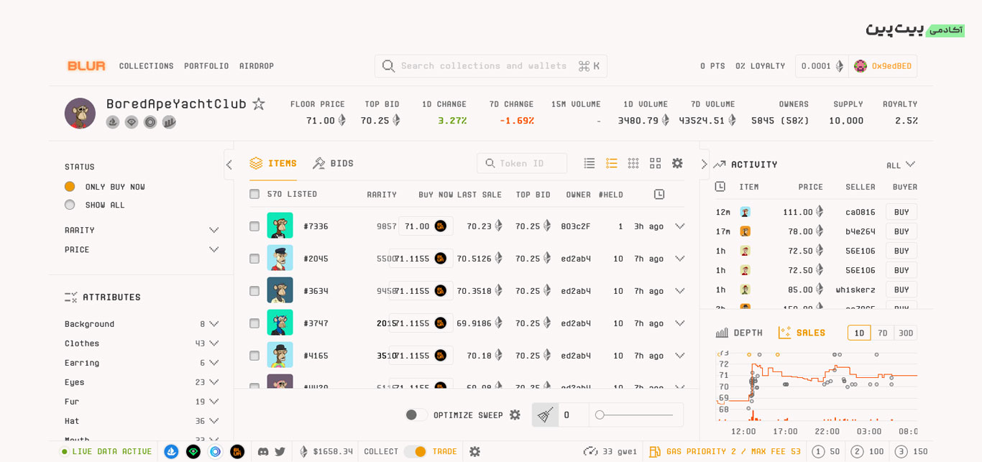Open items table settings gear
This screenshot has width=982, height=462.
click(677, 163)
